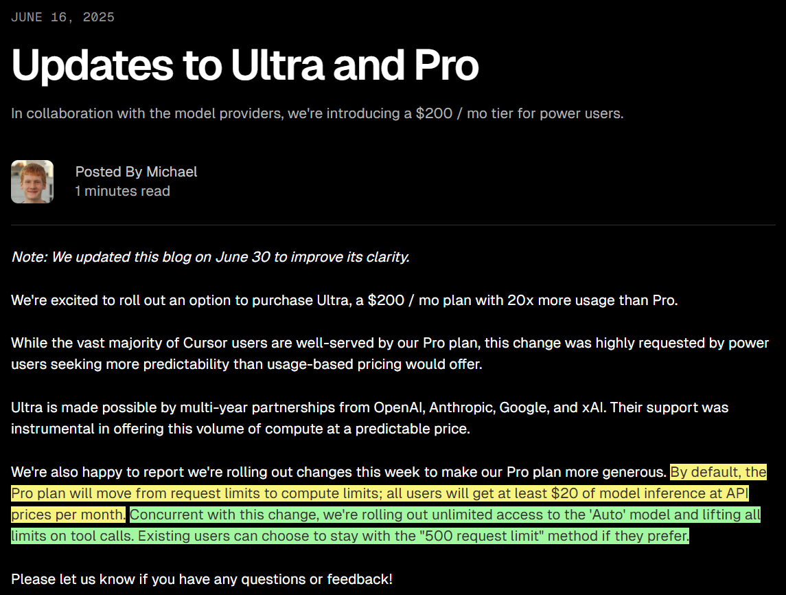Image resolution: width=786 pixels, height=595 pixels.
Task: Click the '$20 of model inference' highlighted phrase
Action: tap(635, 493)
